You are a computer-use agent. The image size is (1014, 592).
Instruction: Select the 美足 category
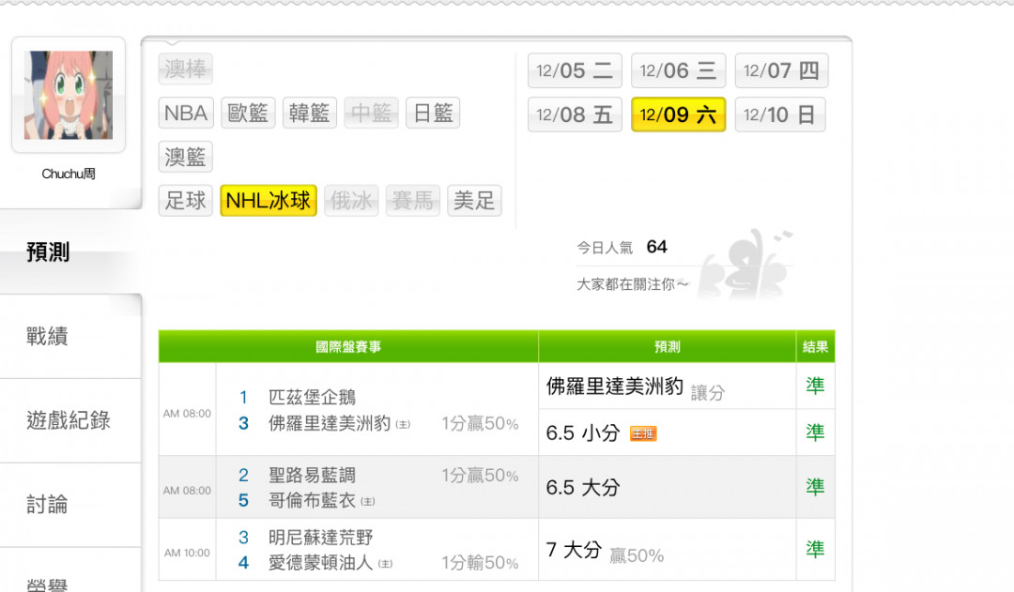tap(474, 201)
